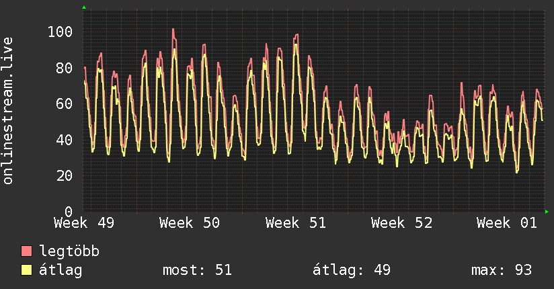Click the 100 y-axis label
The width and height of the screenshot is (554, 289).
click(x=60, y=32)
